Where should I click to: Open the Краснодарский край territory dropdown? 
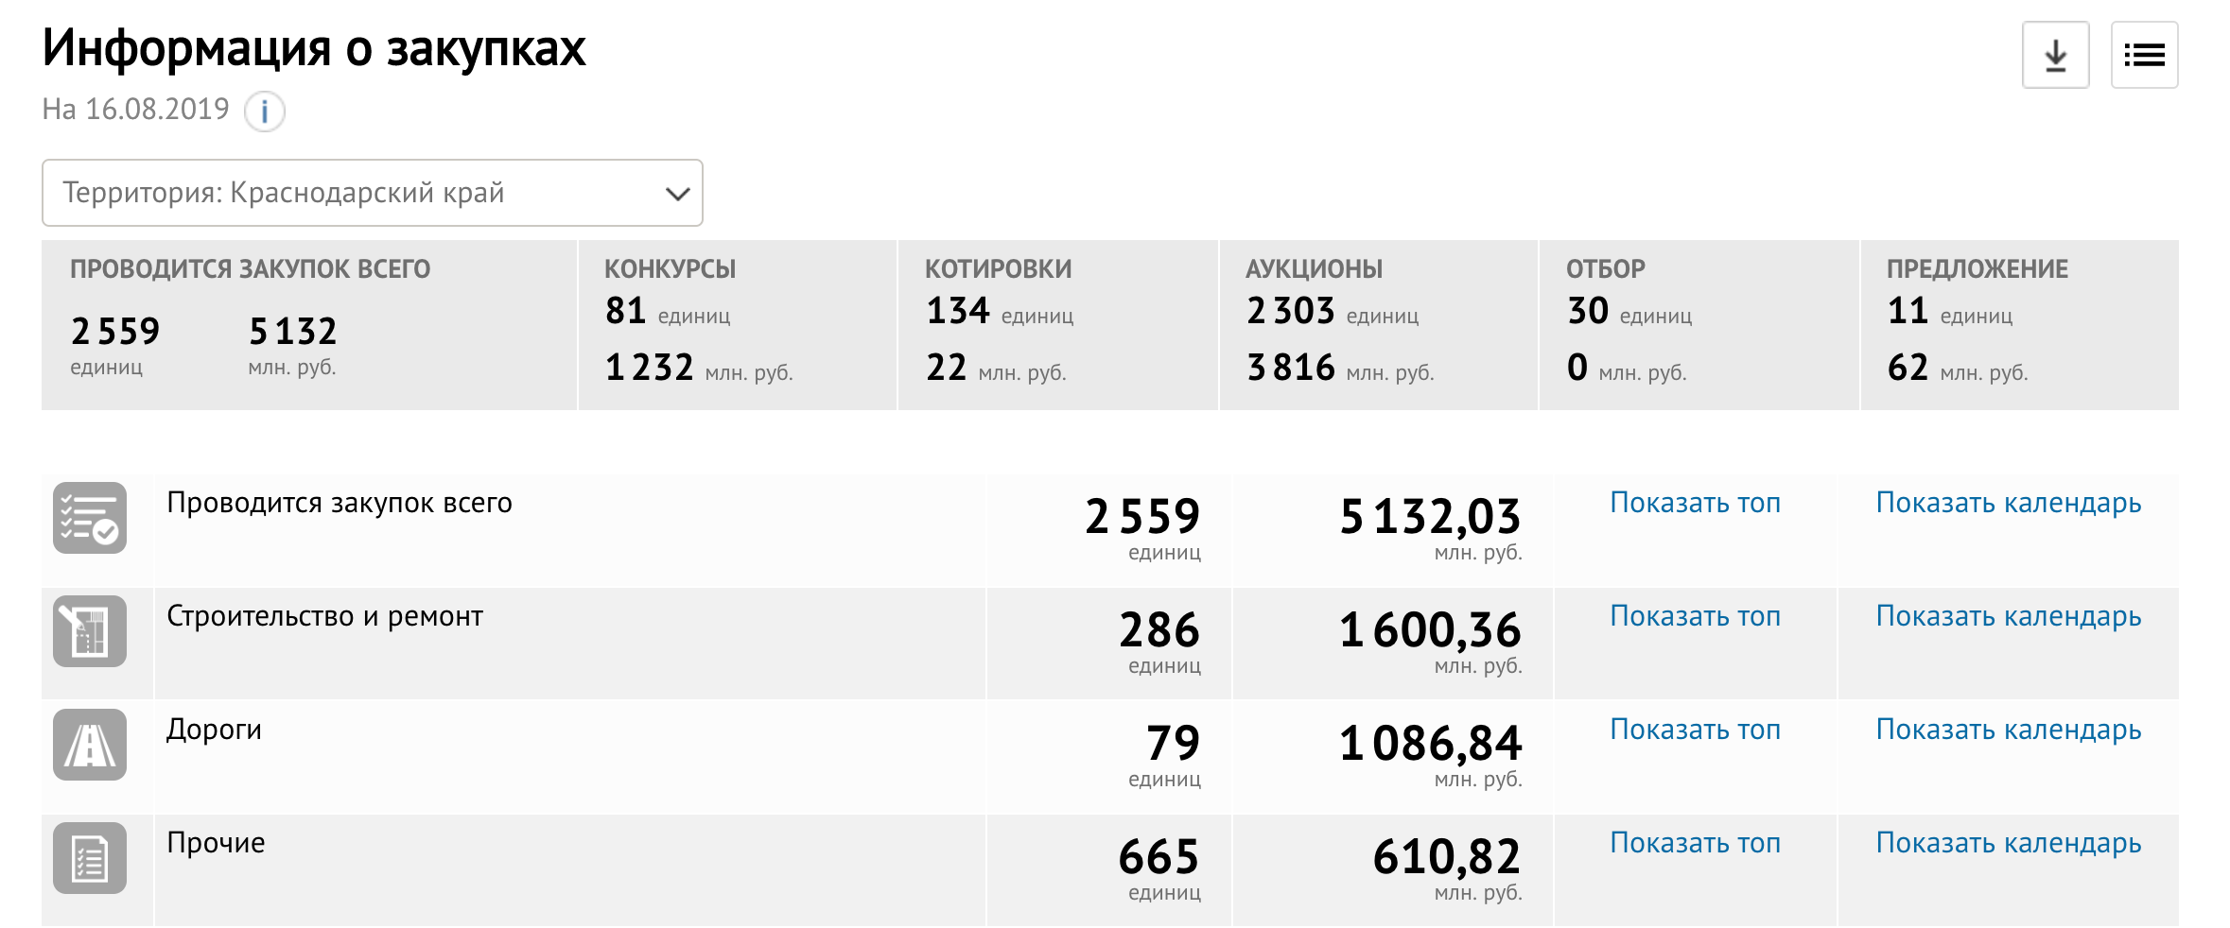[x=372, y=193]
